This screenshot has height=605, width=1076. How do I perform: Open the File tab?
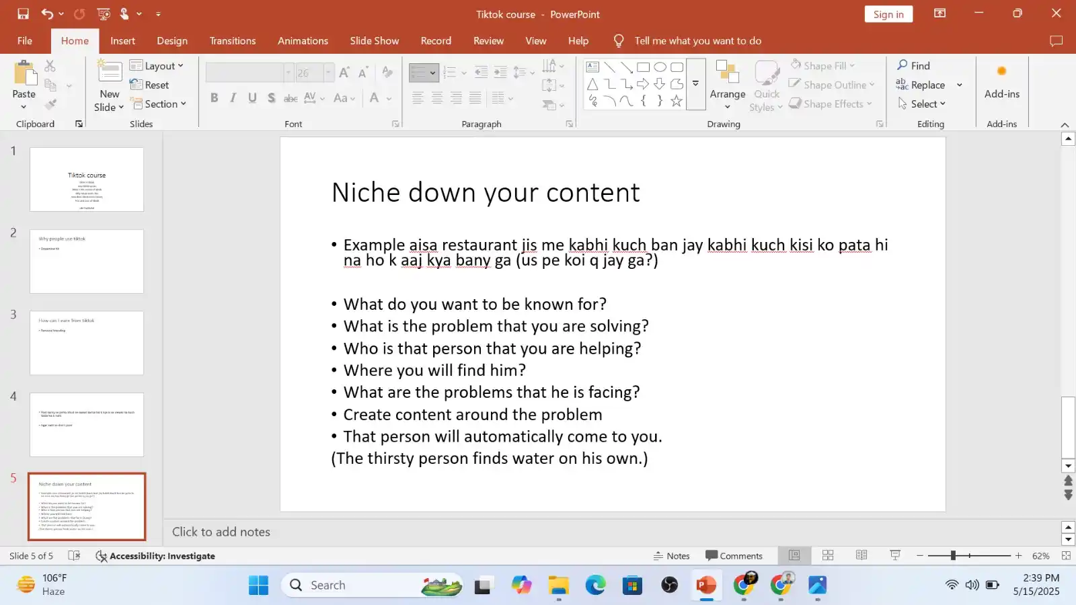coord(25,41)
